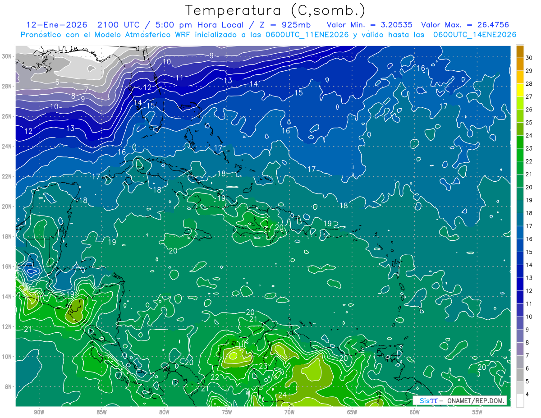Click the "70W" longitude axis label

[289, 412]
